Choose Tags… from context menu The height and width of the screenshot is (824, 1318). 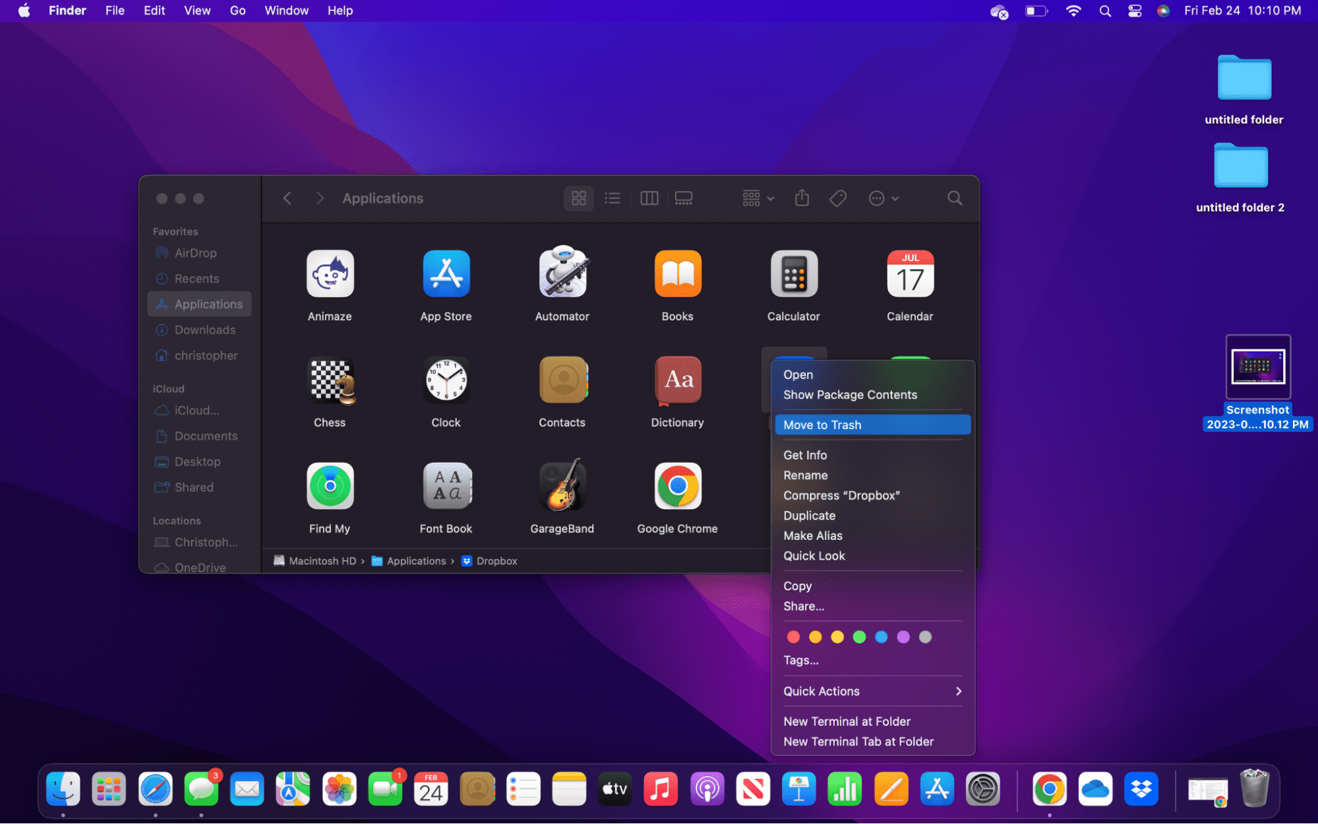pyautogui.click(x=872, y=661)
